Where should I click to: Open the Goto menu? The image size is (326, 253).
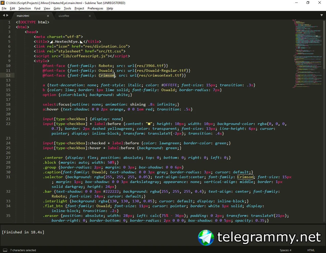pyautogui.click(x=57, y=8)
